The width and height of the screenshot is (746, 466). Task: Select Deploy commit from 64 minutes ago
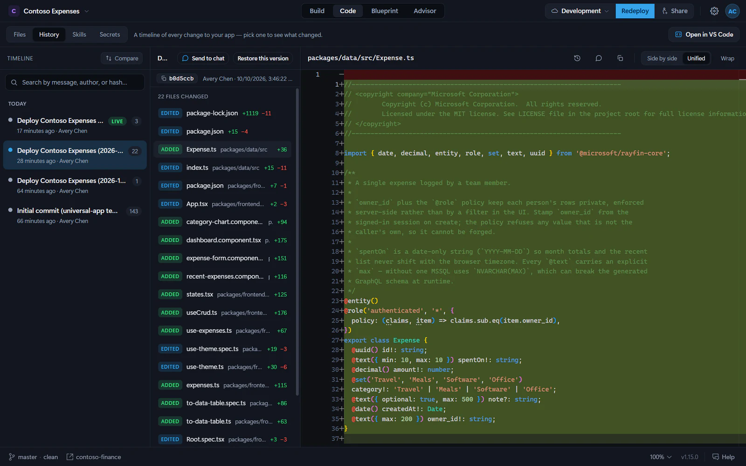(x=75, y=185)
